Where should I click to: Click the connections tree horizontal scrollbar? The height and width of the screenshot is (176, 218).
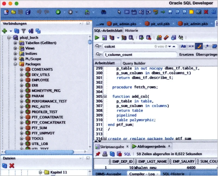39,152
